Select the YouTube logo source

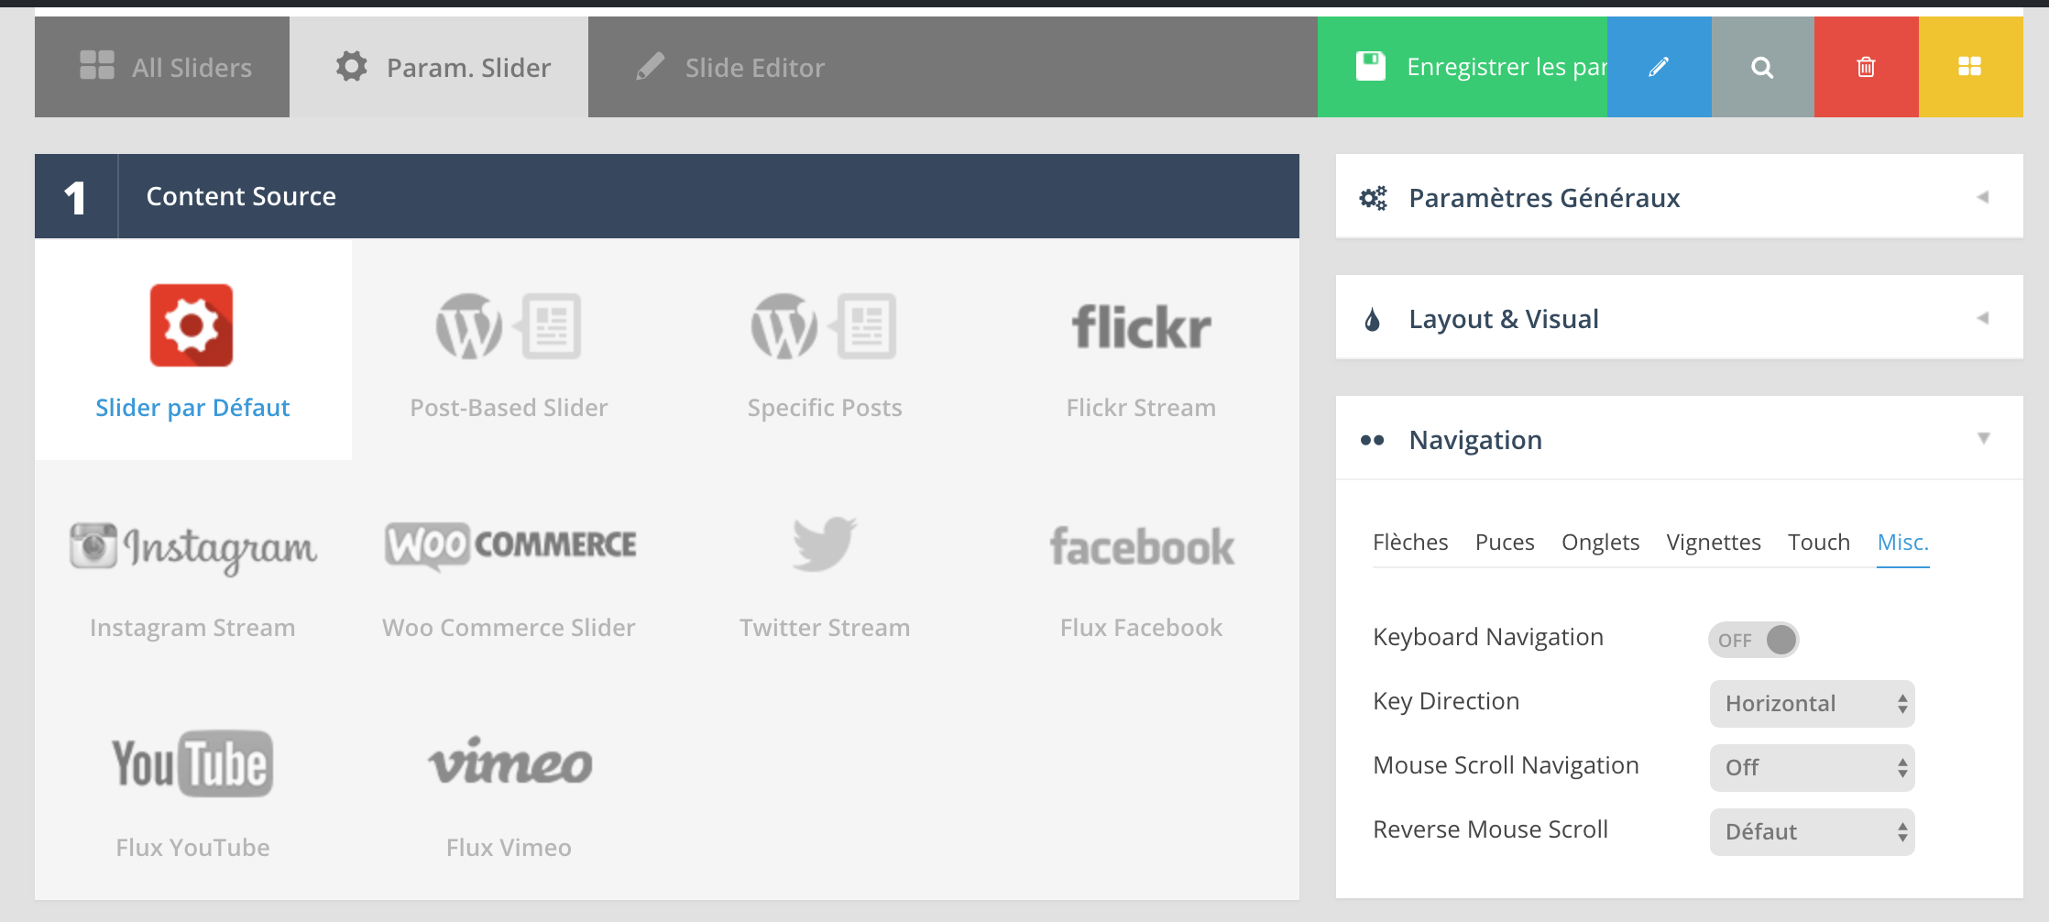[192, 763]
